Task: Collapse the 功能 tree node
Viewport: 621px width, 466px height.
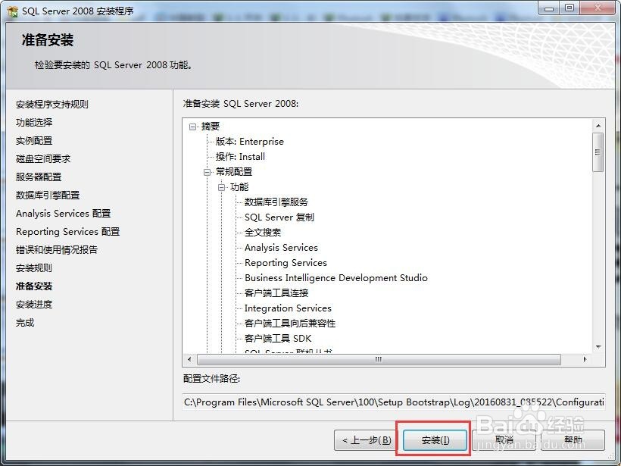Action: tap(222, 187)
